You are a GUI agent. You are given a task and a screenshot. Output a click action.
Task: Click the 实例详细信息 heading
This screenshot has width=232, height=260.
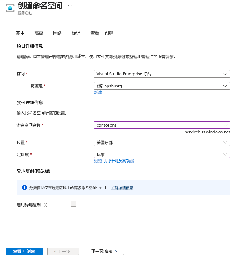click(x=30, y=103)
